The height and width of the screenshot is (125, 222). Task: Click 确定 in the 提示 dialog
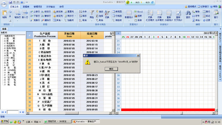[111, 69]
